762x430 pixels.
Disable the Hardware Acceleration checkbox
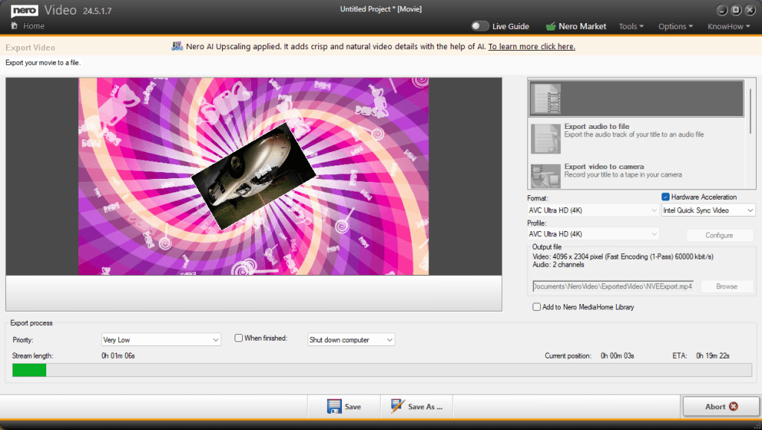[666, 197]
